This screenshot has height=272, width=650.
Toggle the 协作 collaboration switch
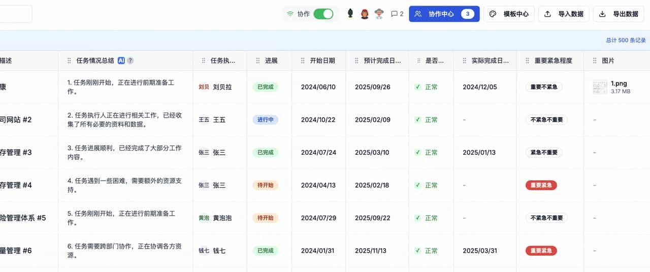coord(323,14)
